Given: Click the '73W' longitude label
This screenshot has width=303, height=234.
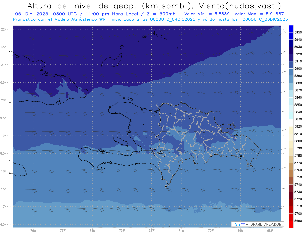Looking at the screenshot, I should tap(122, 231).
